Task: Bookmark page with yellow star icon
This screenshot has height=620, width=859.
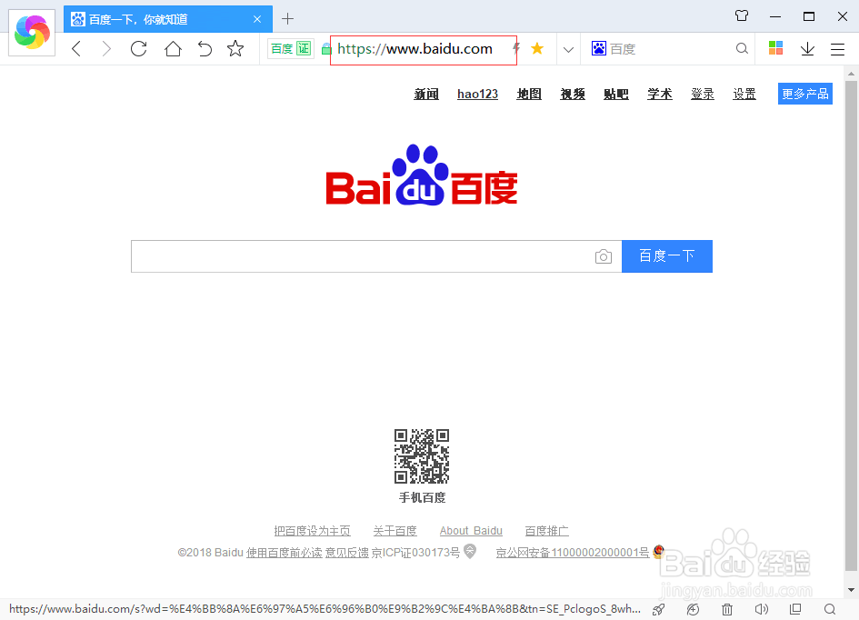Action: (x=537, y=49)
